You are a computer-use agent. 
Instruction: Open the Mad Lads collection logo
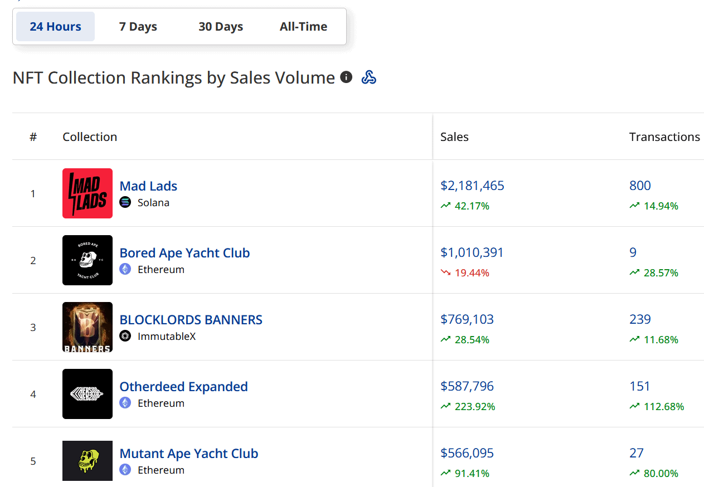(88, 193)
